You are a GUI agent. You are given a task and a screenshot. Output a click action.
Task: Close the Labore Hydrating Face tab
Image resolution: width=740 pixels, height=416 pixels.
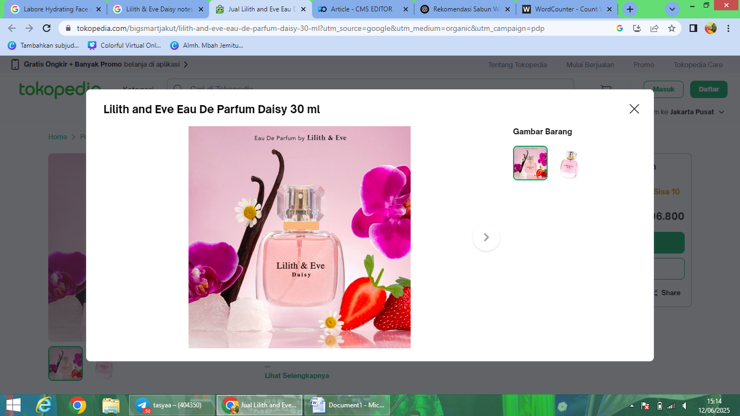(98, 9)
